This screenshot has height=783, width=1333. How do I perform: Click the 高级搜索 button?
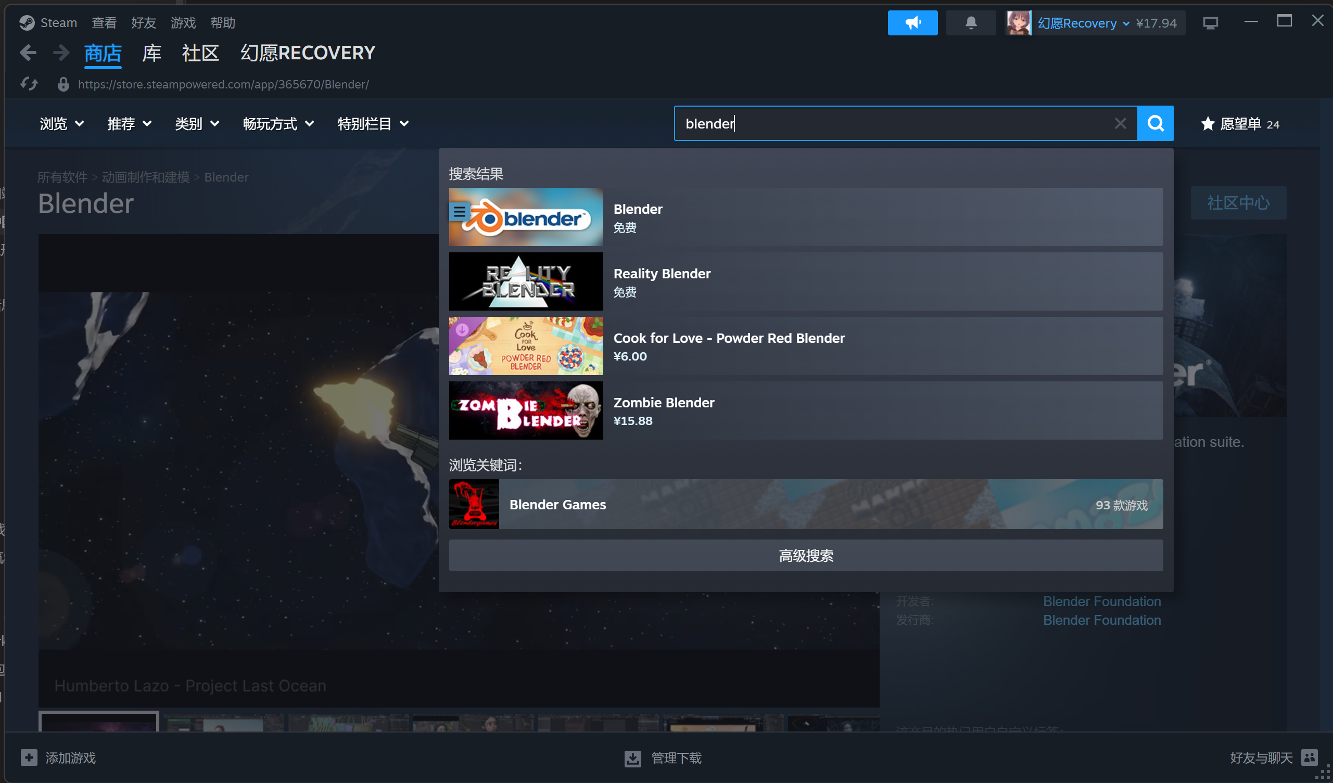pos(806,555)
